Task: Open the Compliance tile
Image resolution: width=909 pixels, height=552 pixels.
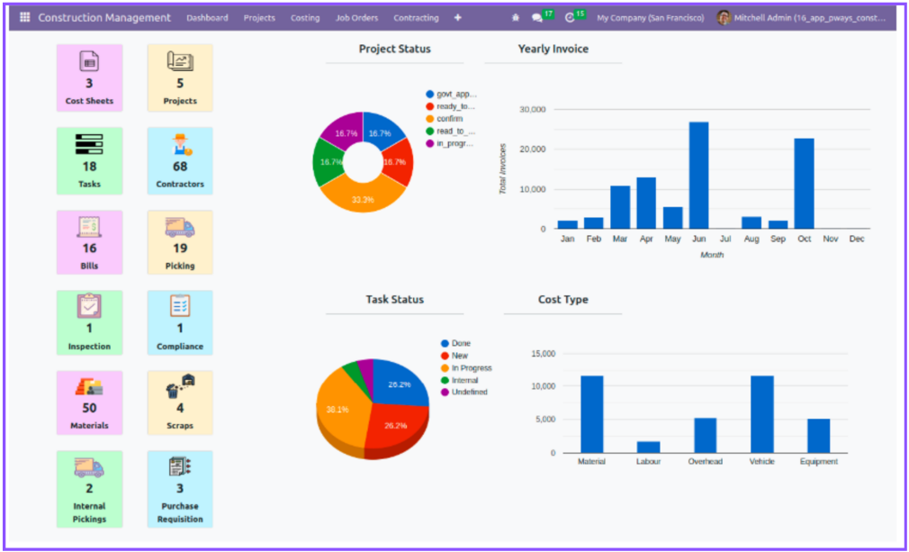Action: pos(180,322)
